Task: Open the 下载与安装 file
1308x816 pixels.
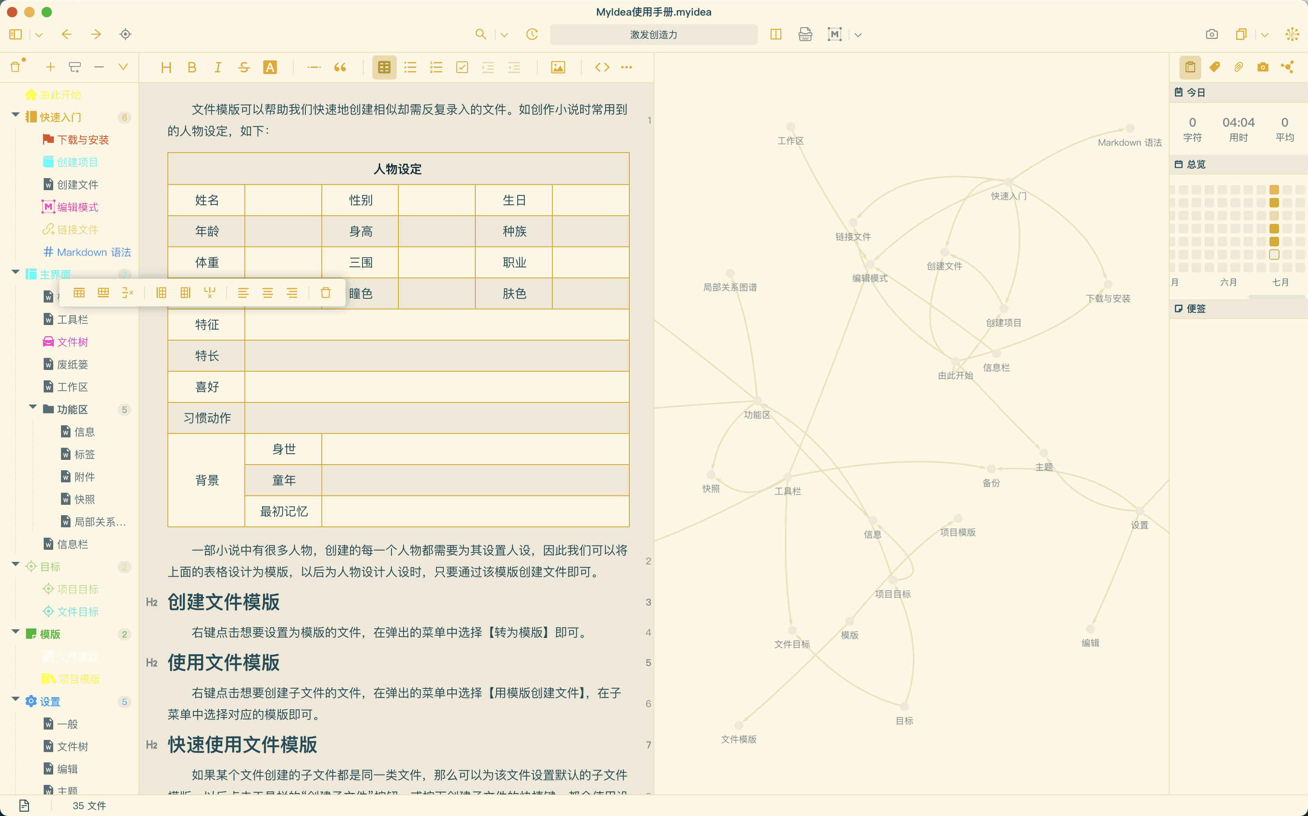Action: [x=83, y=140]
